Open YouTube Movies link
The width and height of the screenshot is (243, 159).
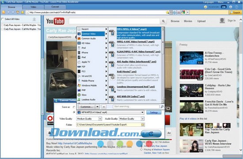click(x=188, y=21)
